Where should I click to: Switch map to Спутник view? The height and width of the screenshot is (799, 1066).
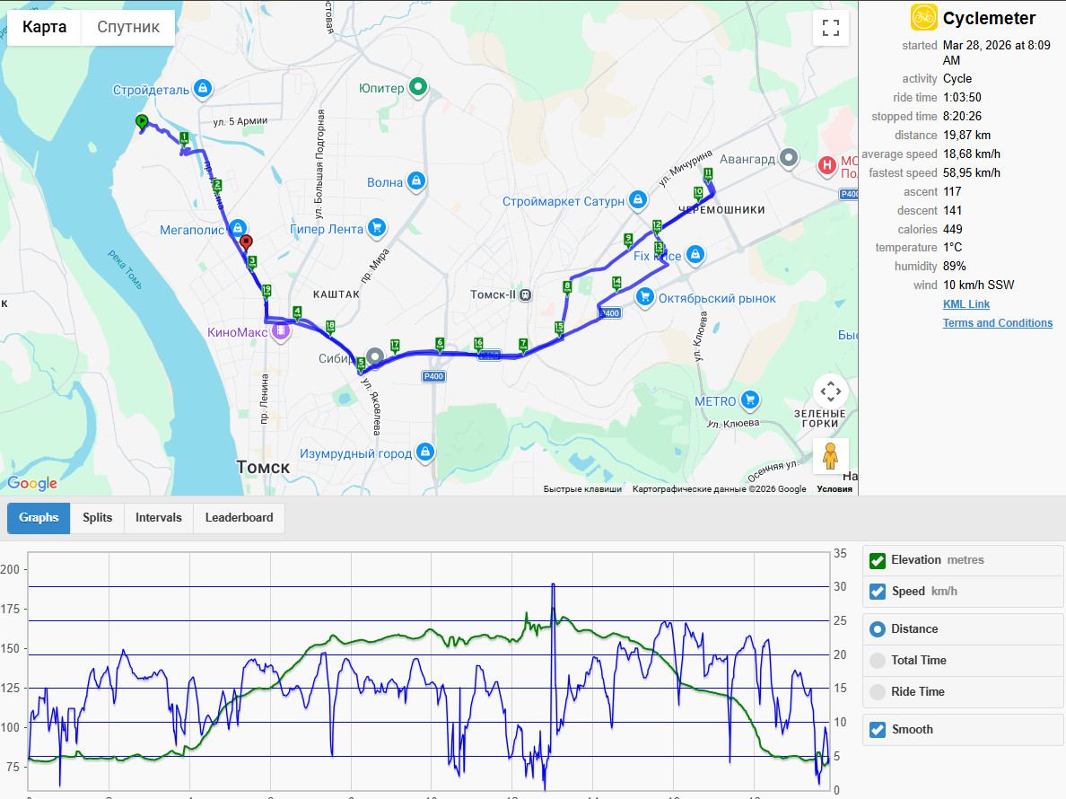[x=127, y=27]
